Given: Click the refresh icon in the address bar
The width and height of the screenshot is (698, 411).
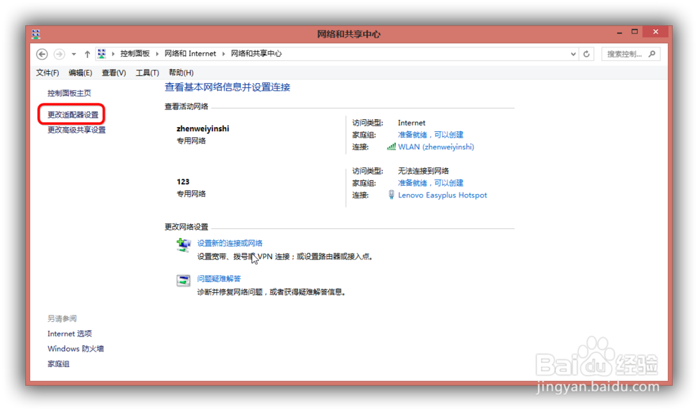Looking at the screenshot, I should pos(587,54).
